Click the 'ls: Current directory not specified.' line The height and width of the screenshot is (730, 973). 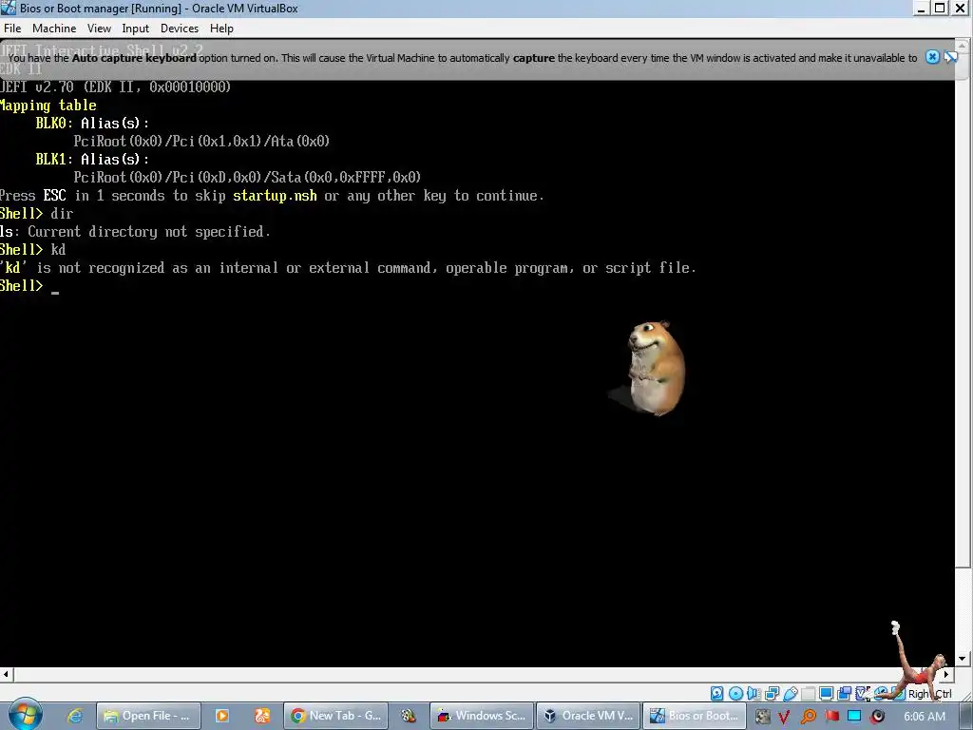[x=135, y=232]
